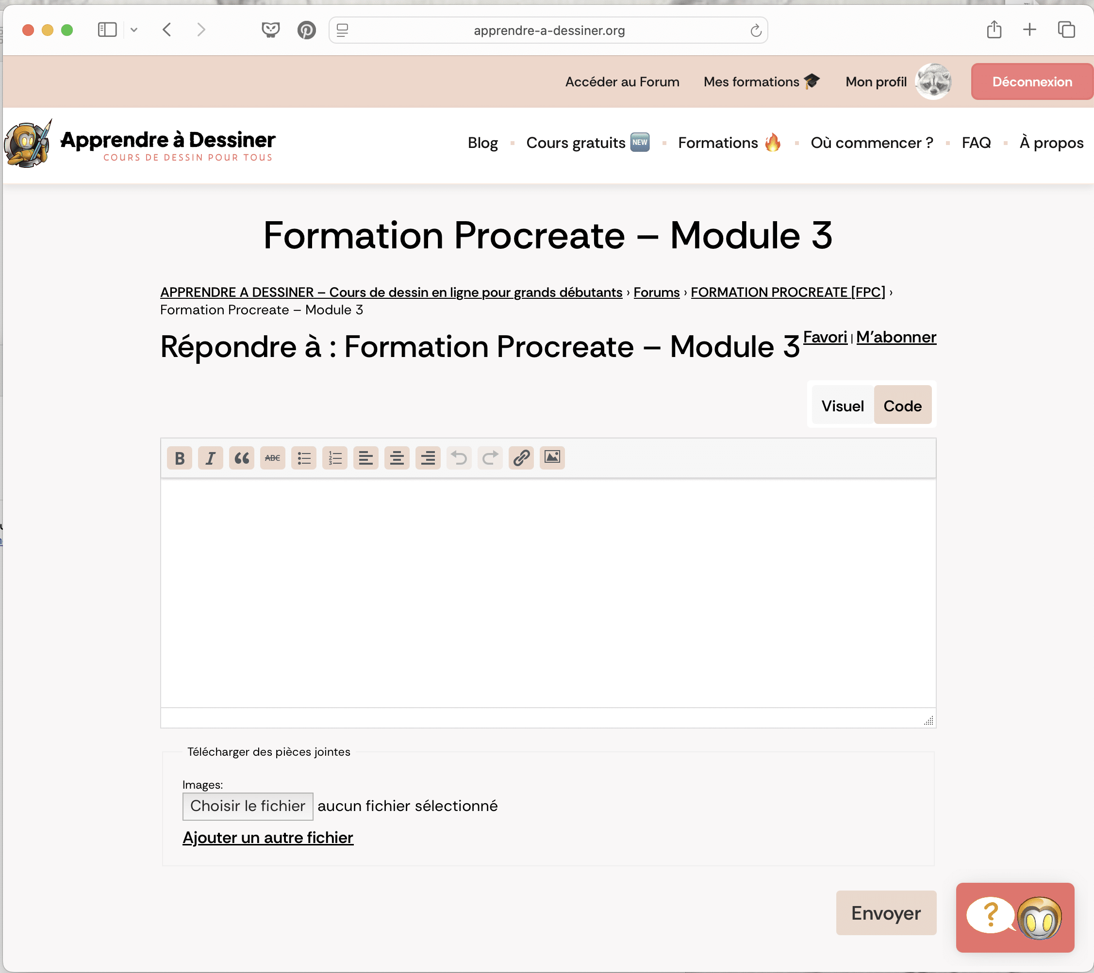
Task: Toggle bold formatting in the editor
Action: (179, 458)
